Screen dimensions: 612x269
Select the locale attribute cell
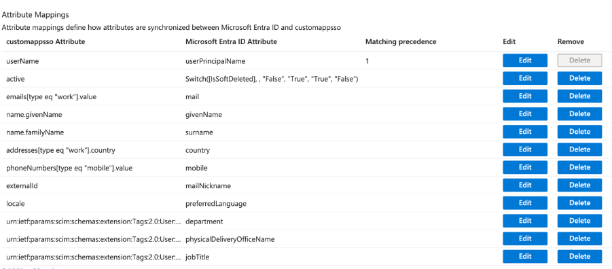16,203
